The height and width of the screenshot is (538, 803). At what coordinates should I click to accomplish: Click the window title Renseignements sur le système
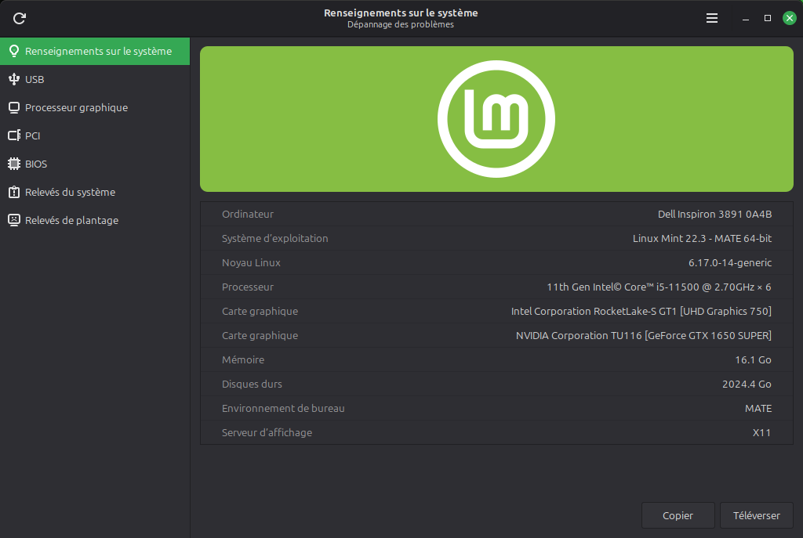[401, 13]
